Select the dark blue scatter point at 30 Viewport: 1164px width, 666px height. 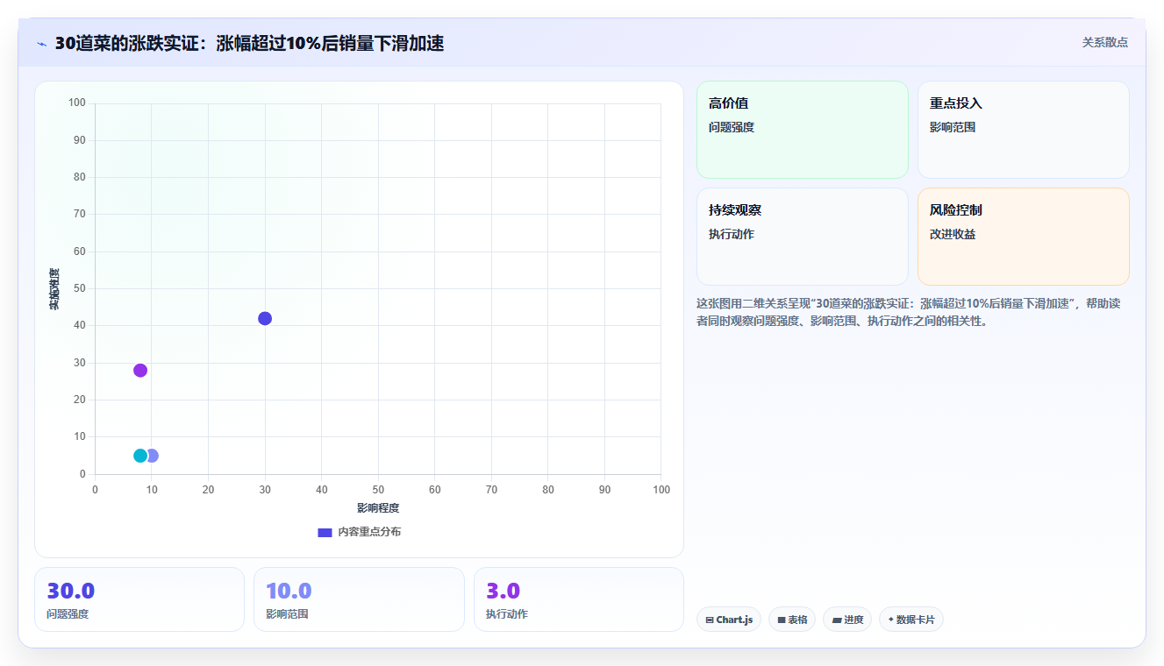click(x=265, y=318)
